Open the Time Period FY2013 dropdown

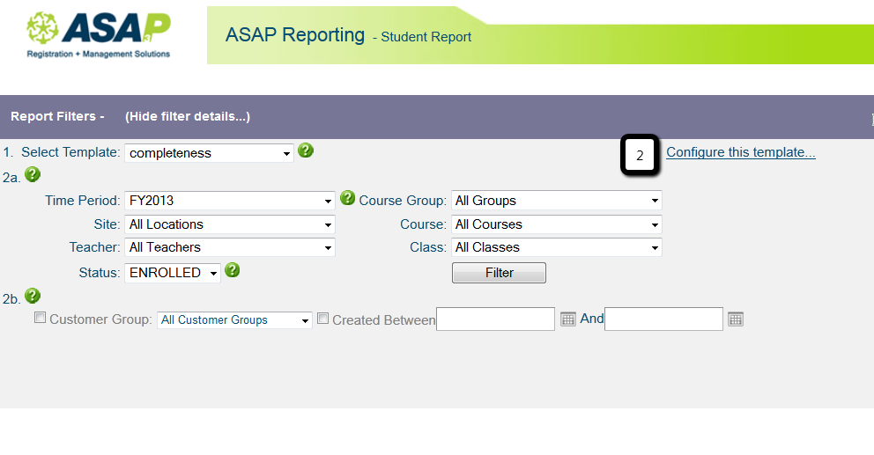[230, 201]
